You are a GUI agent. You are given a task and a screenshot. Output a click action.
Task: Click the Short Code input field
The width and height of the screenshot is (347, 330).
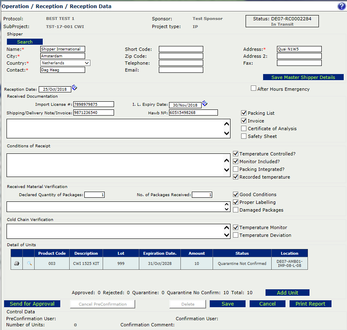tap(181, 49)
